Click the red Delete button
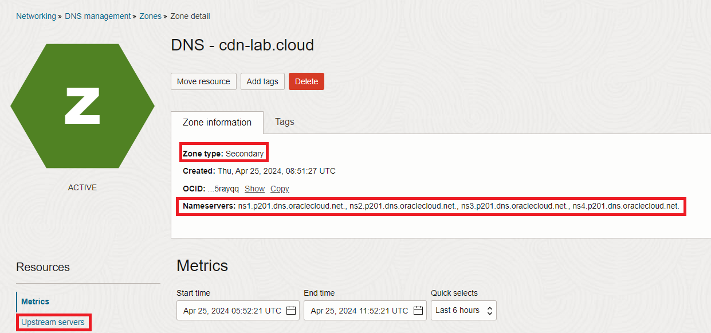711x333 pixels. (307, 81)
